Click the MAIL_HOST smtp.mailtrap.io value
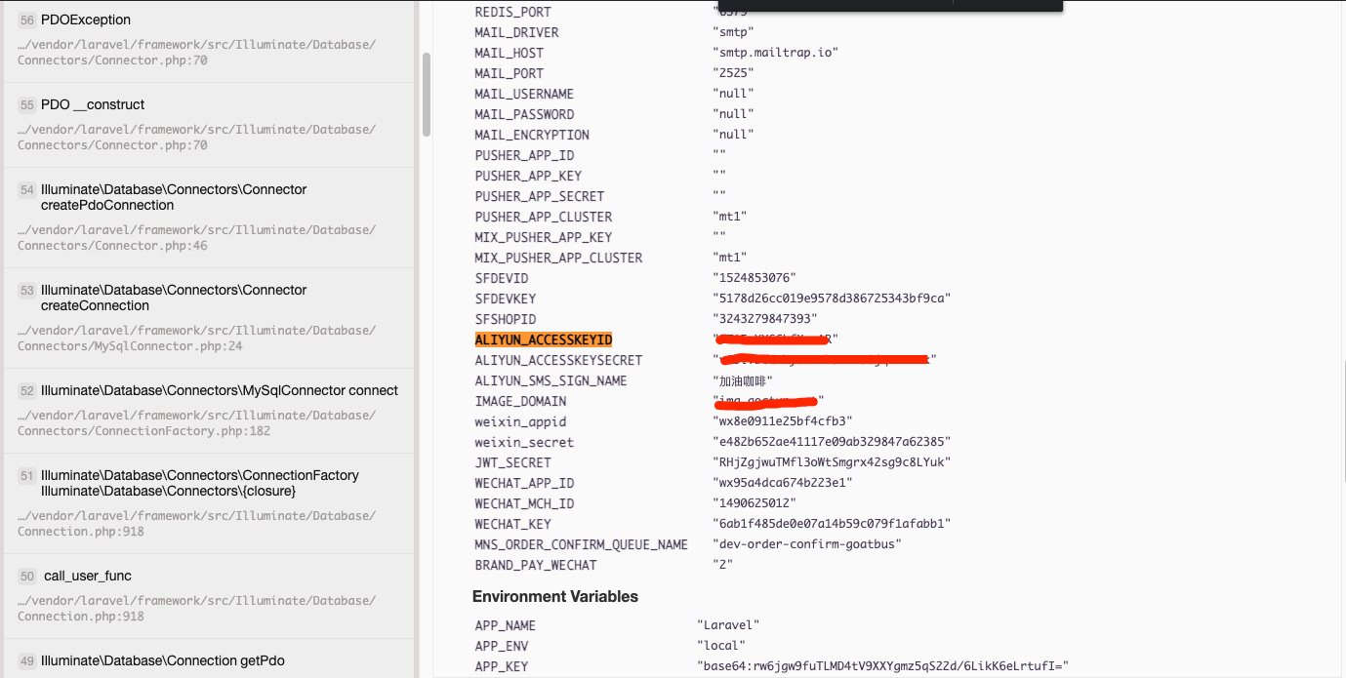Screen dimensions: 1346x678 pos(775,53)
